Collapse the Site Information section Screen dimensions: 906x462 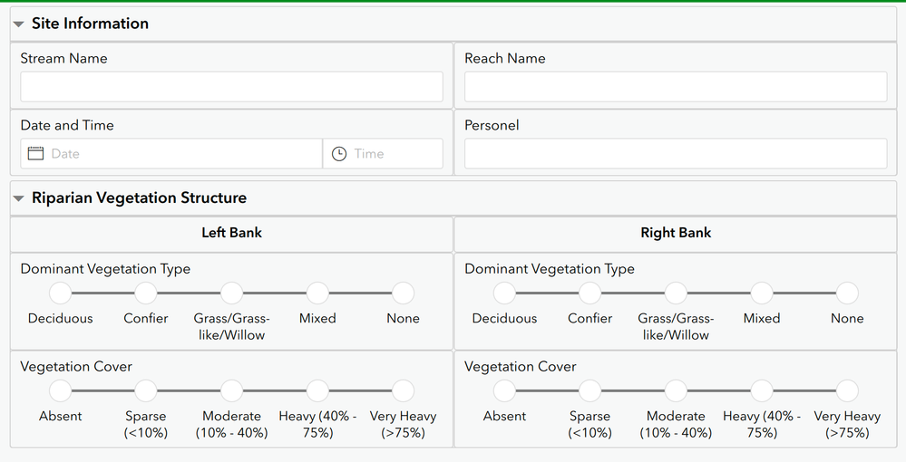(x=19, y=24)
